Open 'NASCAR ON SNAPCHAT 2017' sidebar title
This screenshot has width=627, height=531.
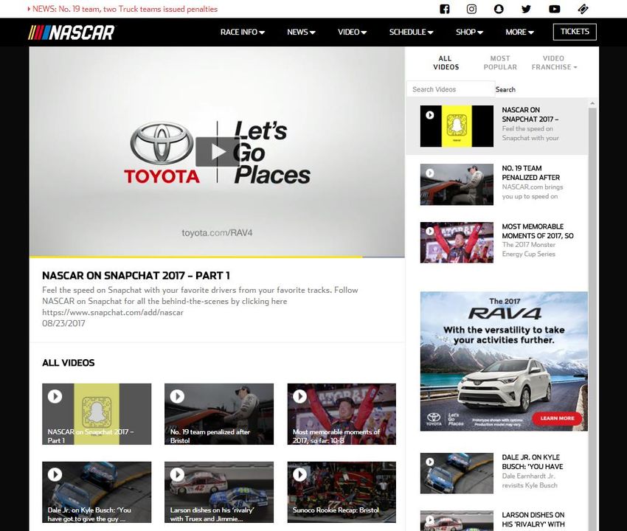coord(530,114)
